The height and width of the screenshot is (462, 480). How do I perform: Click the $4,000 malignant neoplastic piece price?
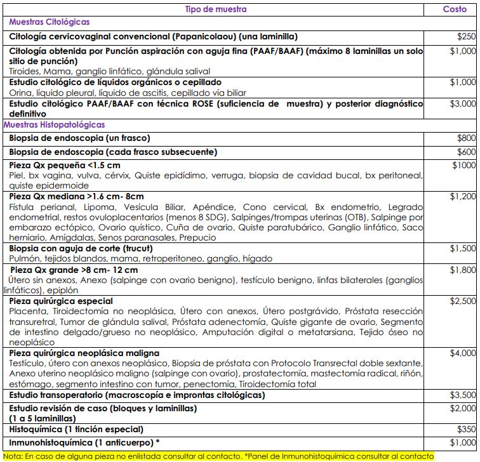463,353
